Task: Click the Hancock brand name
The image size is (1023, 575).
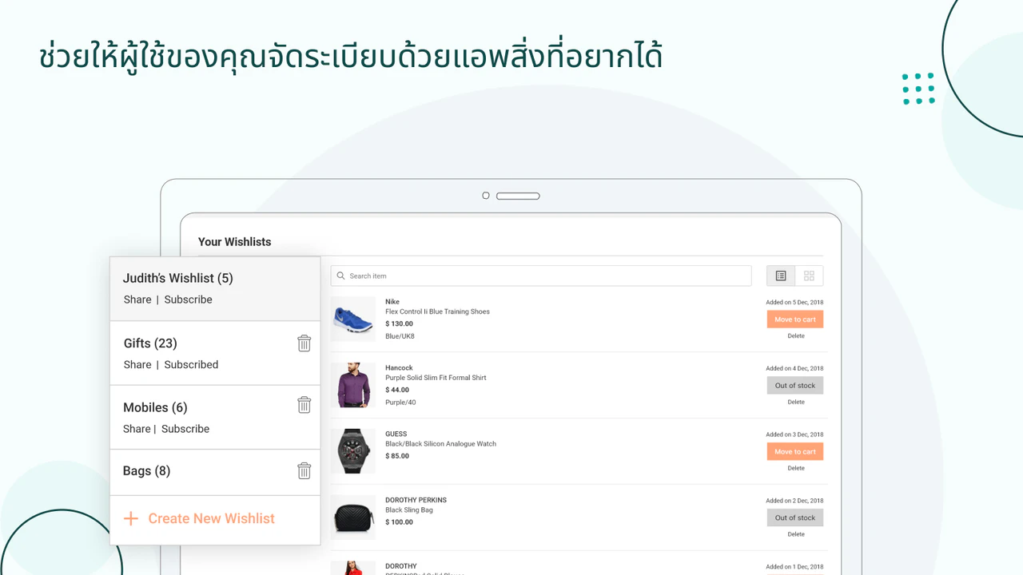Action: click(399, 368)
